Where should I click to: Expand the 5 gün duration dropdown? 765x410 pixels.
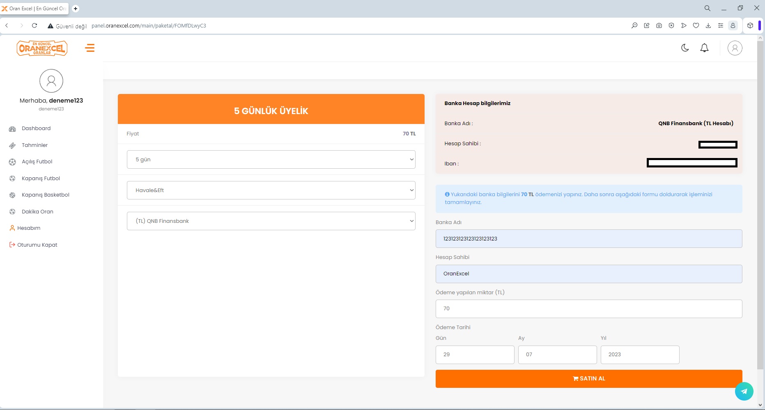coord(271,160)
